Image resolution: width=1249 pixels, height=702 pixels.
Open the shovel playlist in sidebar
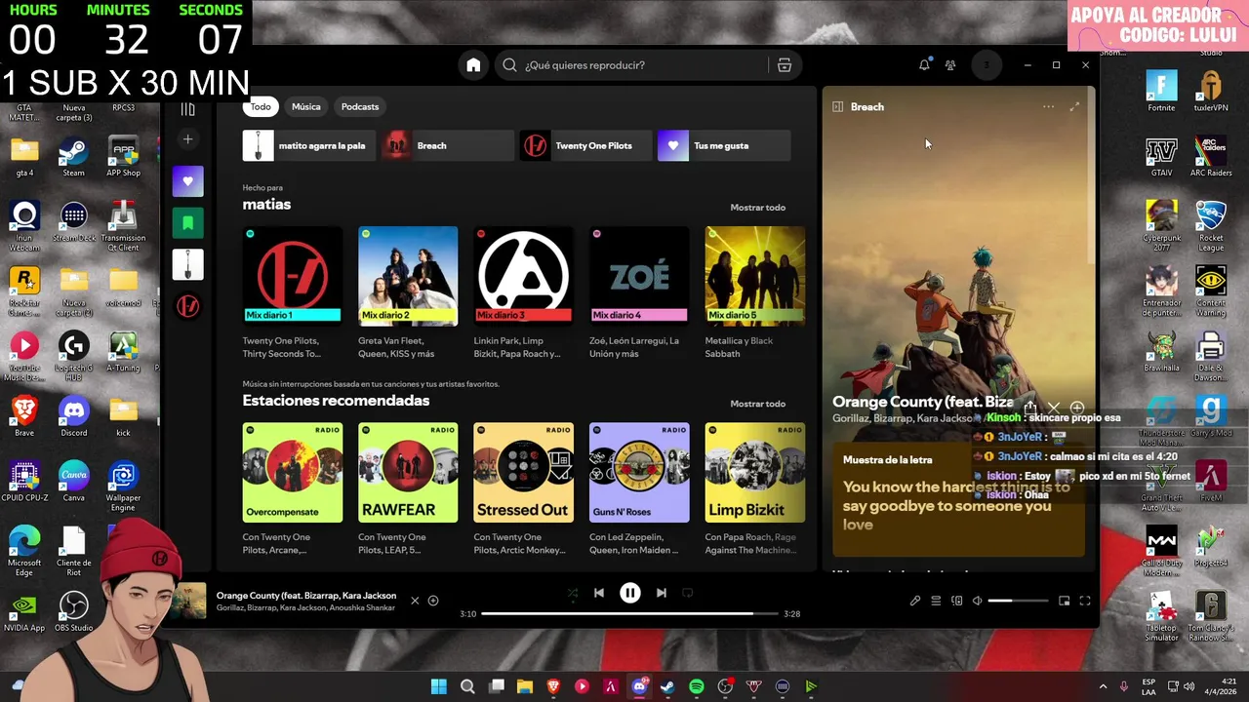click(x=188, y=264)
